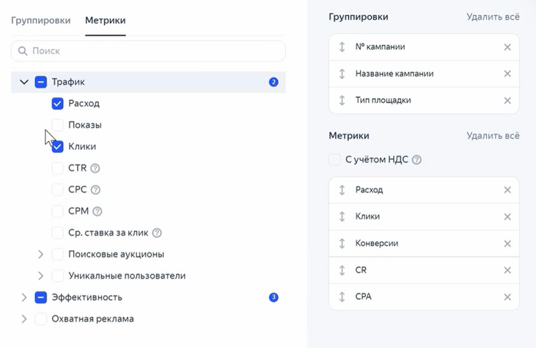Image resolution: width=536 pixels, height=348 pixels.
Task: Delete the CPA metric using X icon
Action: [x=507, y=297]
